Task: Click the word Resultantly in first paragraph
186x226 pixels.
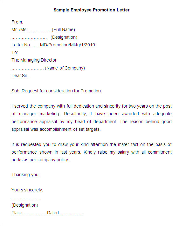Action: click(x=75, y=114)
